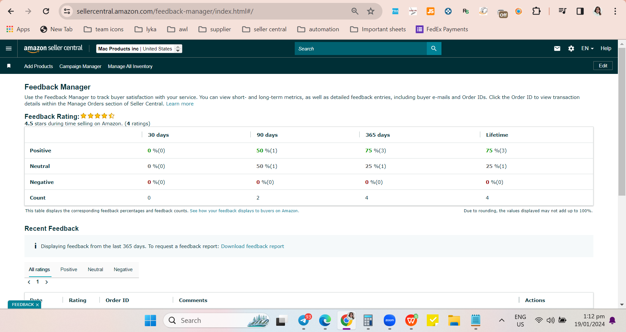Open Chrome profile avatar
The width and height of the screenshot is (626, 332).
pyautogui.click(x=598, y=11)
